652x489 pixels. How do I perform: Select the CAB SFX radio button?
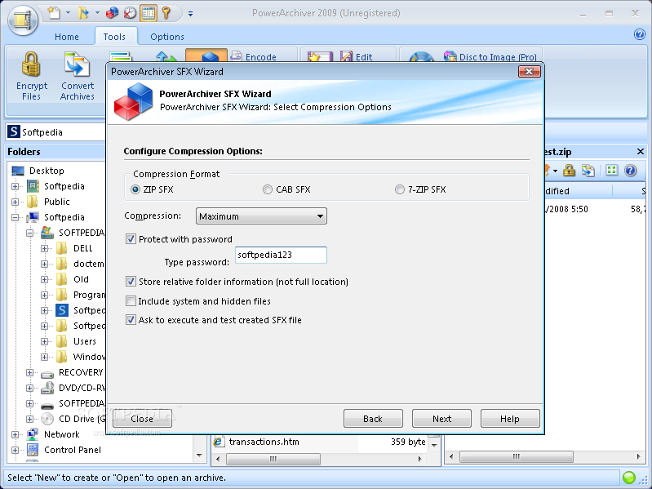coord(268,189)
